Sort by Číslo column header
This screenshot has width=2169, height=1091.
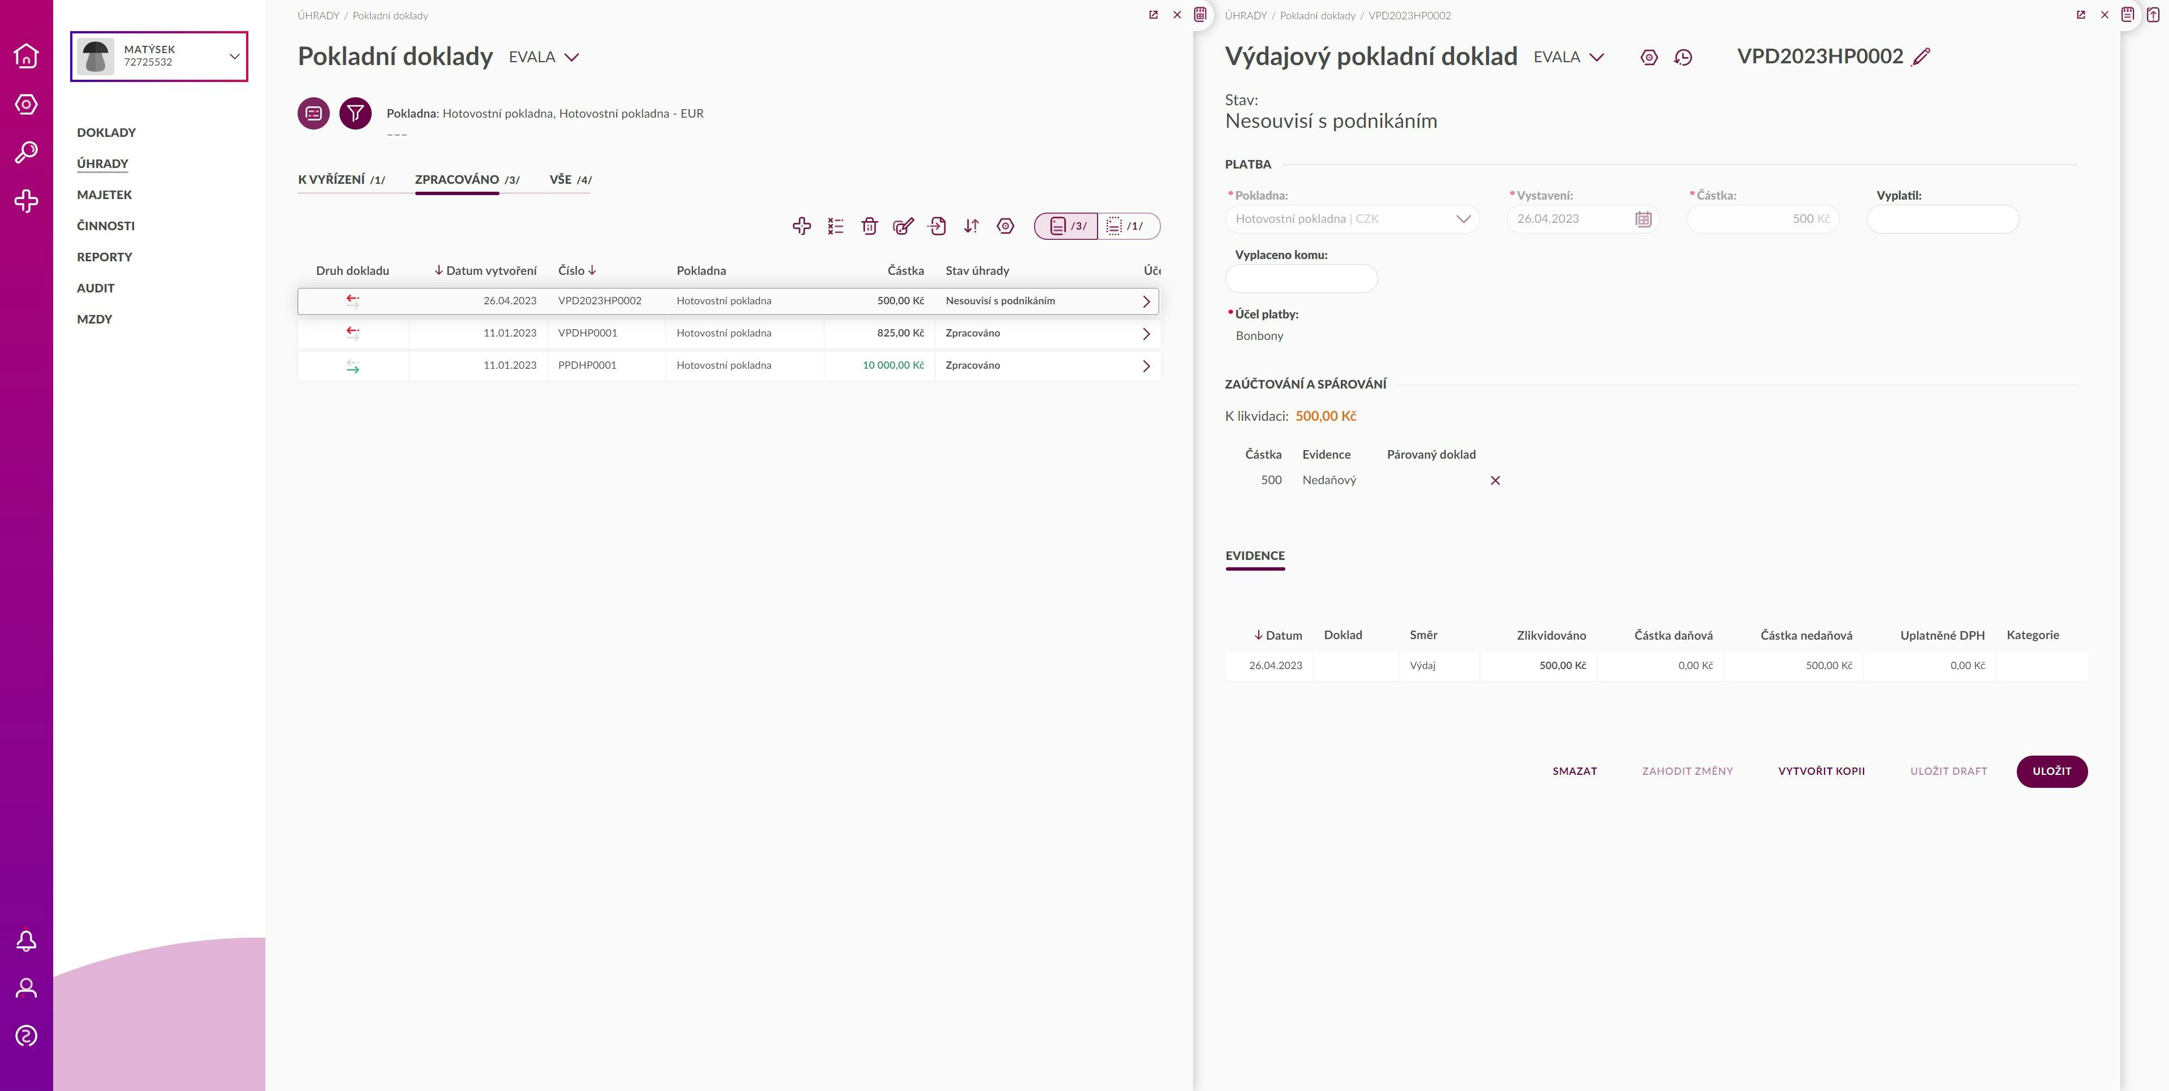pos(577,271)
